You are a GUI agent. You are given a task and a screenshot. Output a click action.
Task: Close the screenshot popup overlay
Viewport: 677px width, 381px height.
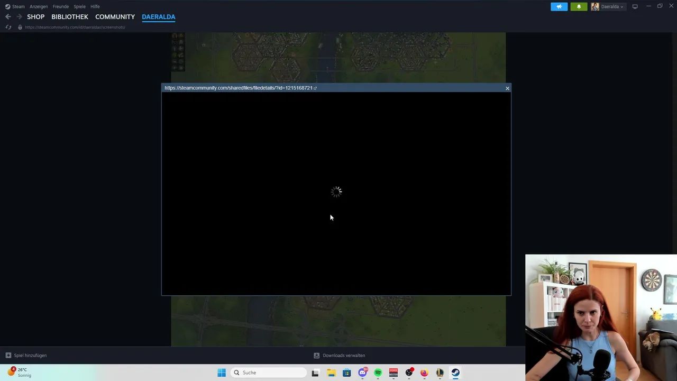click(507, 88)
